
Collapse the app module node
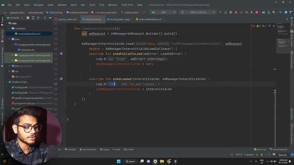[x=6, y=23]
